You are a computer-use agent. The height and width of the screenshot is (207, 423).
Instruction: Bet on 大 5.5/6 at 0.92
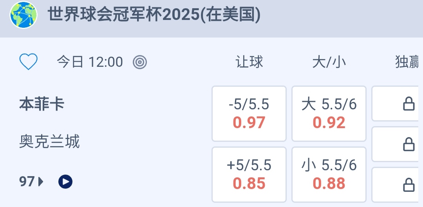(x=329, y=114)
